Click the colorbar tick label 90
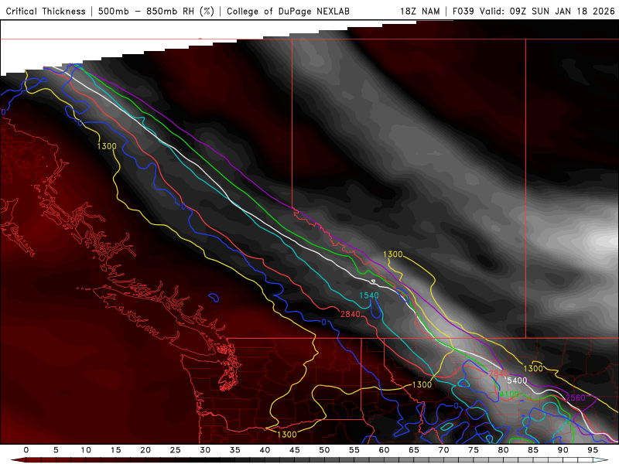619x464 pixels. (x=563, y=450)
